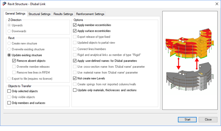Select the Create new structure radio option
The height and width of the screenshot is (131, 221).
(9, 43)
